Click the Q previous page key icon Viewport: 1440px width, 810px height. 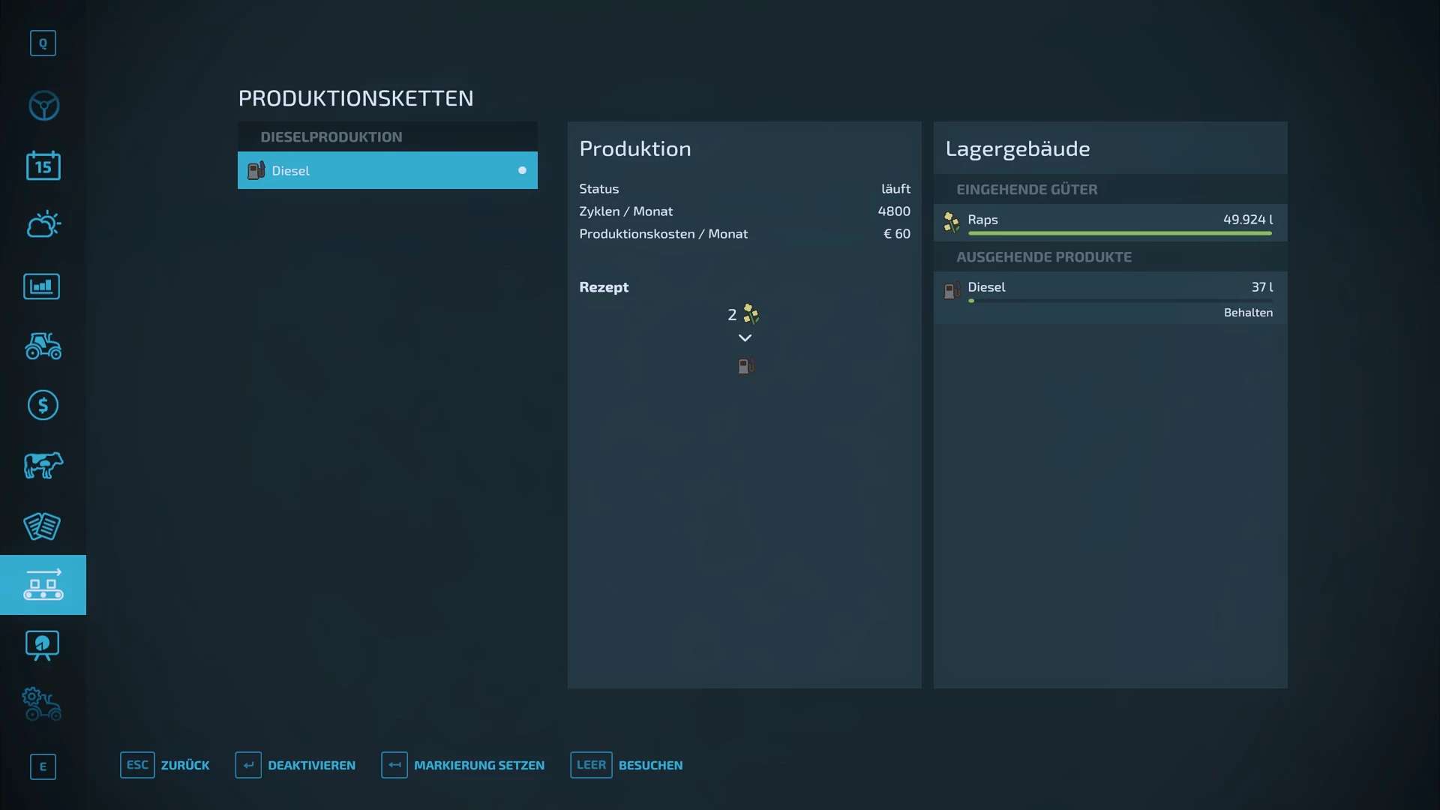point(43,43)
